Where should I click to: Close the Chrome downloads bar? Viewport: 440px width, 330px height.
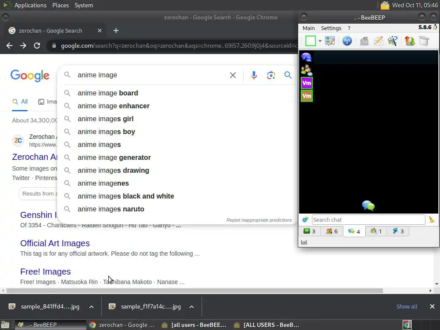pos(432,307)
